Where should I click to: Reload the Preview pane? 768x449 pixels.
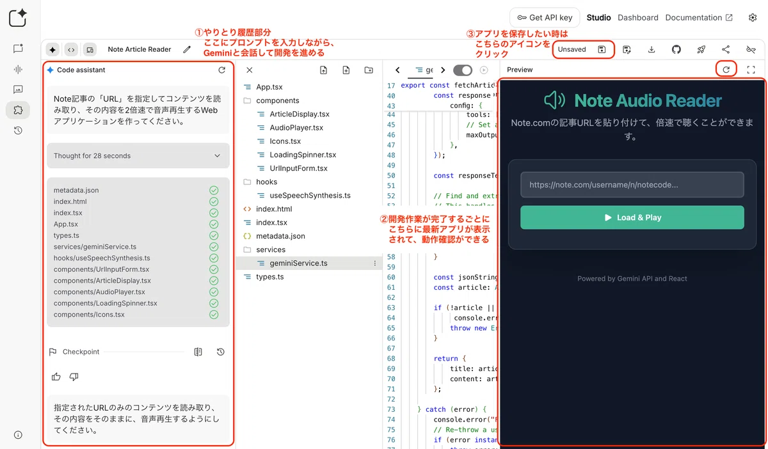click(x=726, y=69)
